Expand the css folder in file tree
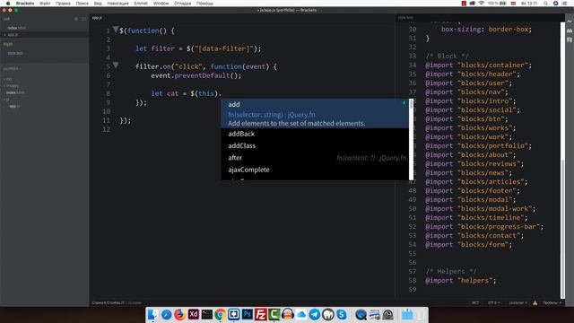574x323 pixels. tap(8, 79)
